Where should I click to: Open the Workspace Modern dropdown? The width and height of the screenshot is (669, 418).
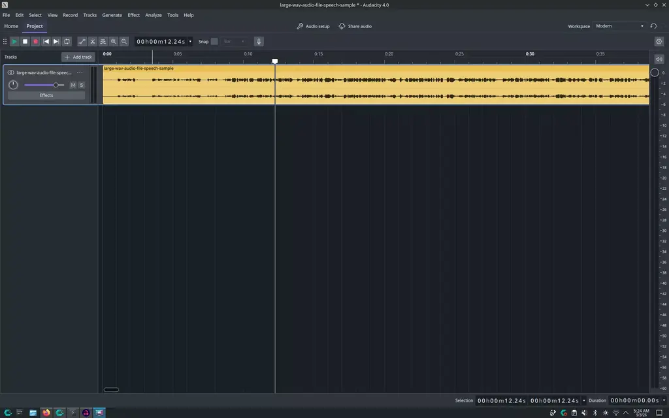point(619,26)
